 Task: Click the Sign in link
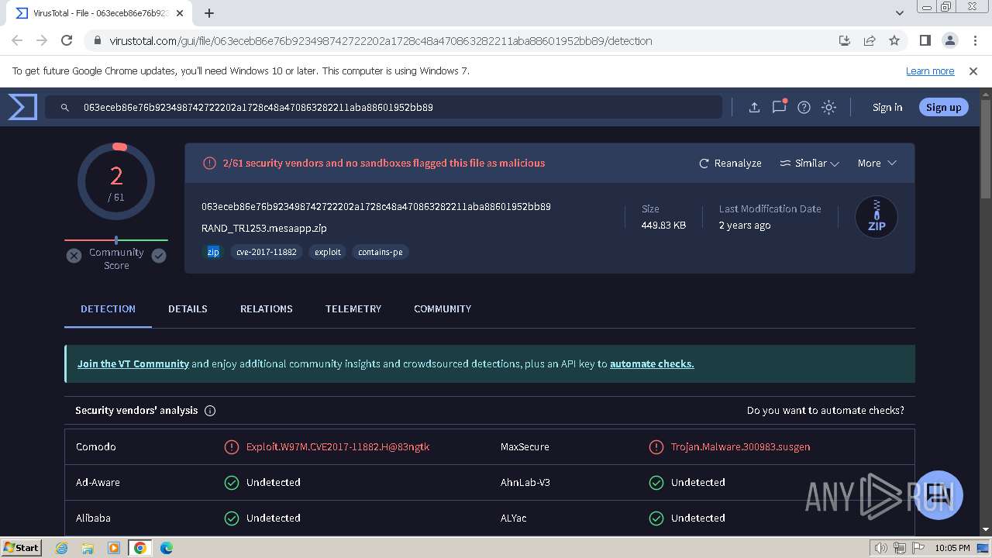(887, 108)
